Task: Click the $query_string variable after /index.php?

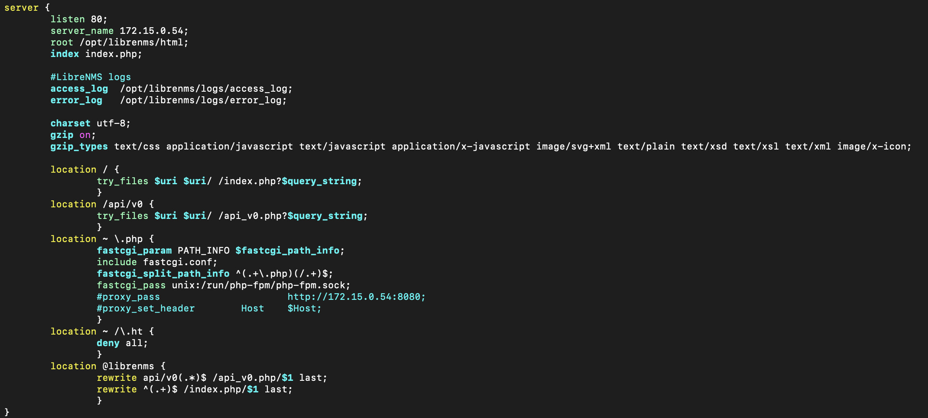Action: (x=319, y=181)
